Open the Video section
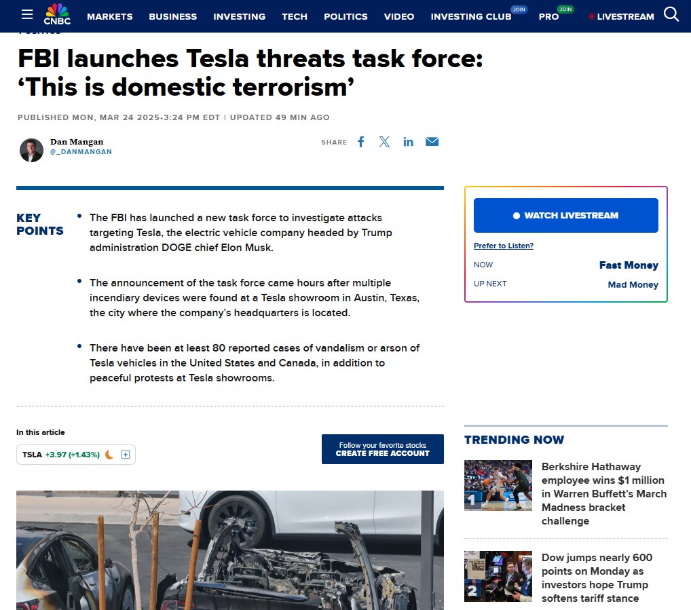The height and width of the screenshot is (610, 691). [x=399, y=16]
